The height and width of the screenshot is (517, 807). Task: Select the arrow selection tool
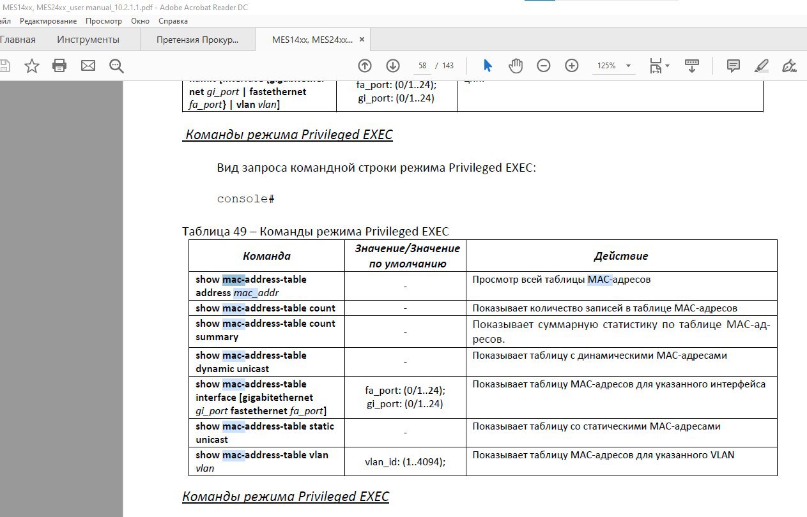click(488, 66)
